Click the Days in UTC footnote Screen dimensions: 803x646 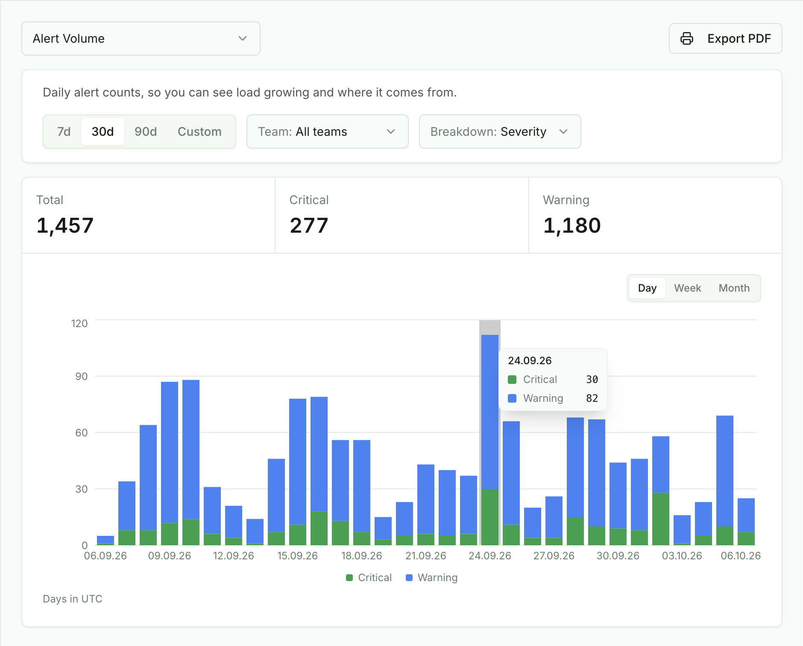pyautogui.click(x=73, y=599)
